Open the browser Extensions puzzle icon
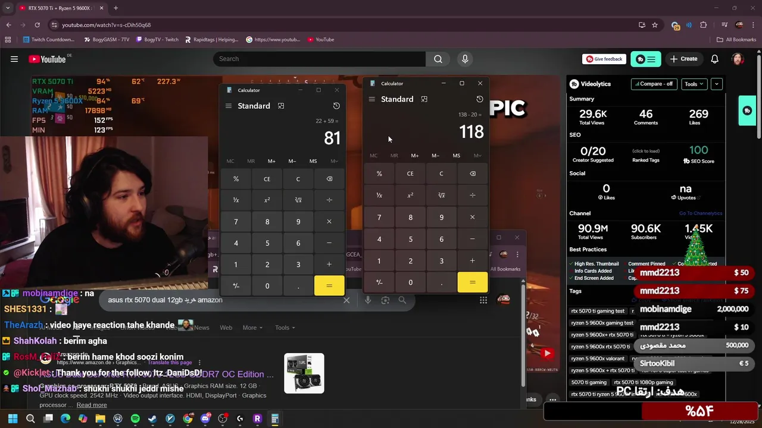The image size is (762, 428). coord(704,25)
